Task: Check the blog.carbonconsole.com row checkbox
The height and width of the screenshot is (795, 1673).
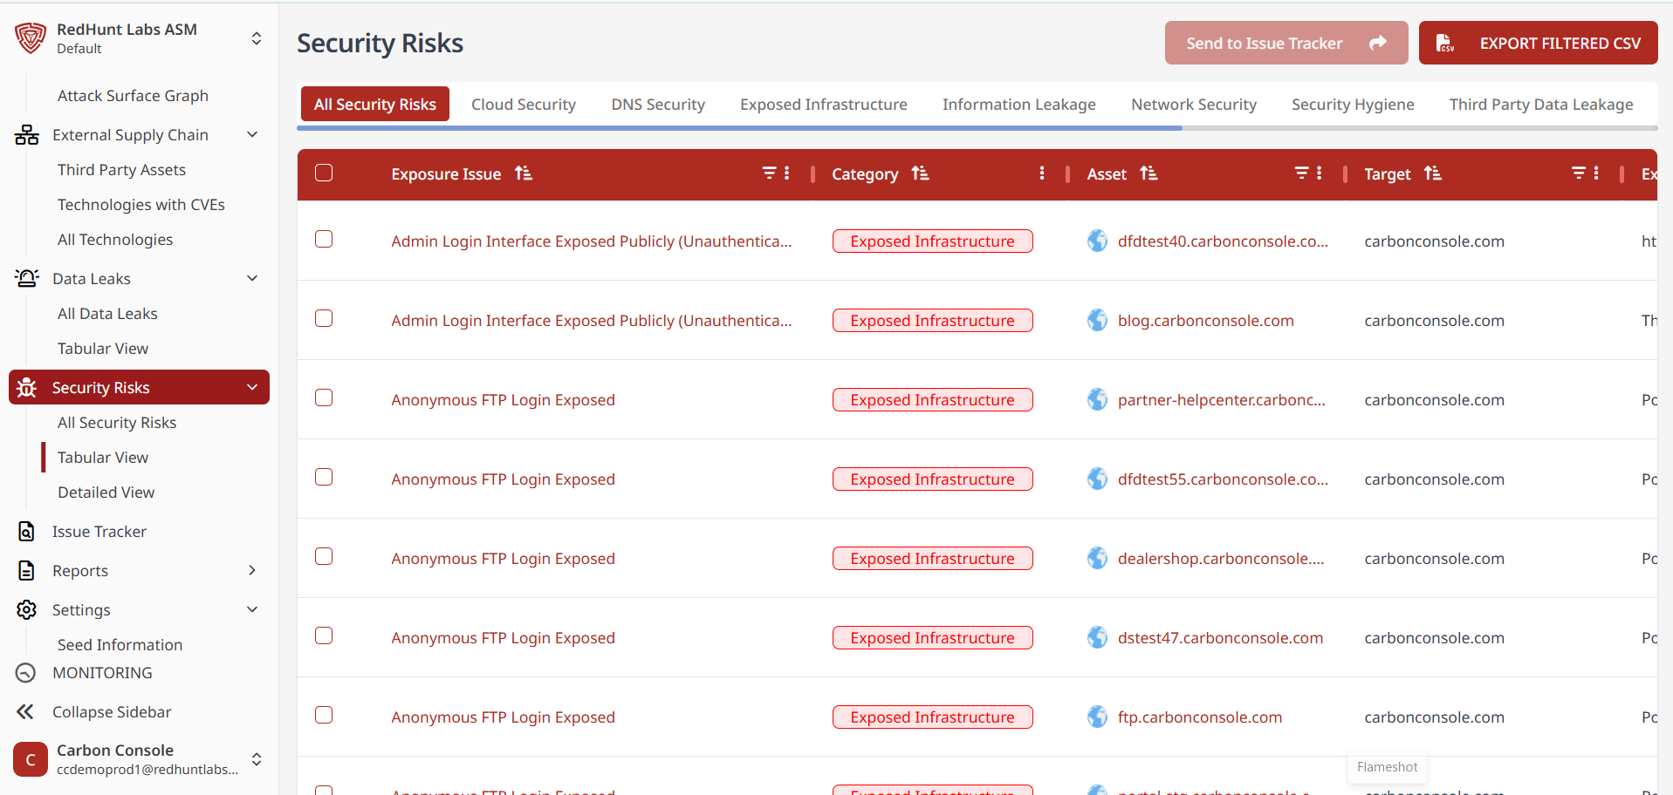Action: (324, 318)
